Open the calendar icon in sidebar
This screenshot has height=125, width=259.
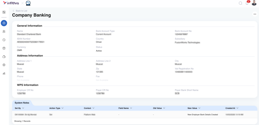click(x=4, y=48)
